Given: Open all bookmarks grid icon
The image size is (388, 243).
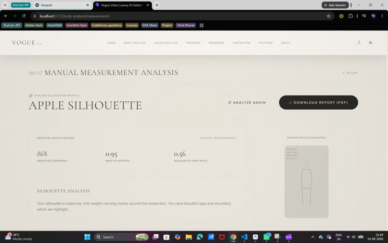Looking at the screenshot, I should (x=201, y=25).
